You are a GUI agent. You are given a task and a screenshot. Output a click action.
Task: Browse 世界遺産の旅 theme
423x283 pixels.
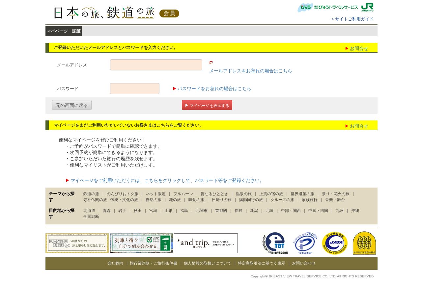point(302,194)
